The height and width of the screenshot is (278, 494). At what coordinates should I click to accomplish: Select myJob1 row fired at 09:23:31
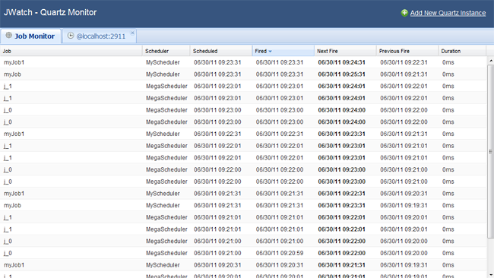pyautogui.click(x=243, y=62)
